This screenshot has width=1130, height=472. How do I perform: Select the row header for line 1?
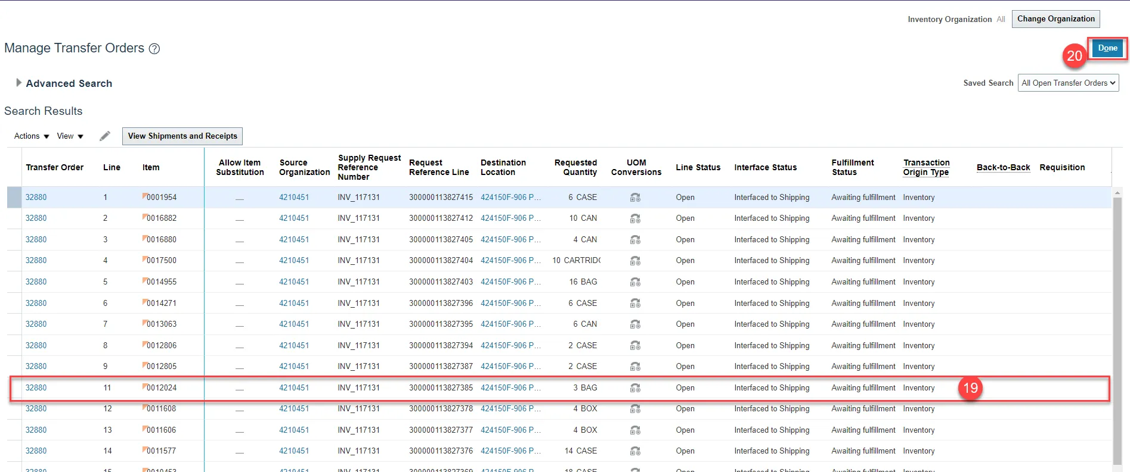point(14,198)
